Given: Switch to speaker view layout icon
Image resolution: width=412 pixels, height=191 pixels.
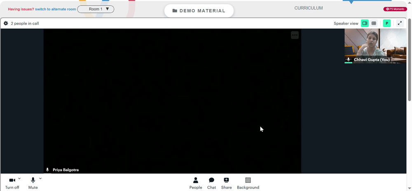Looking at the screenshot, I should click(x=365, y=23).
